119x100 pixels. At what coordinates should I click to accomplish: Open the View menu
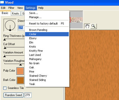[20, 8]
